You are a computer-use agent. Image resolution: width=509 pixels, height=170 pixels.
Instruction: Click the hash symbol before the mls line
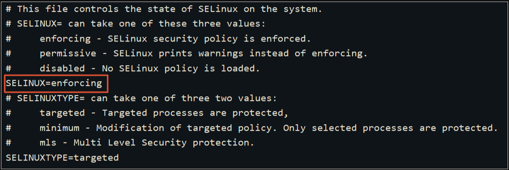tap(9, 143)
